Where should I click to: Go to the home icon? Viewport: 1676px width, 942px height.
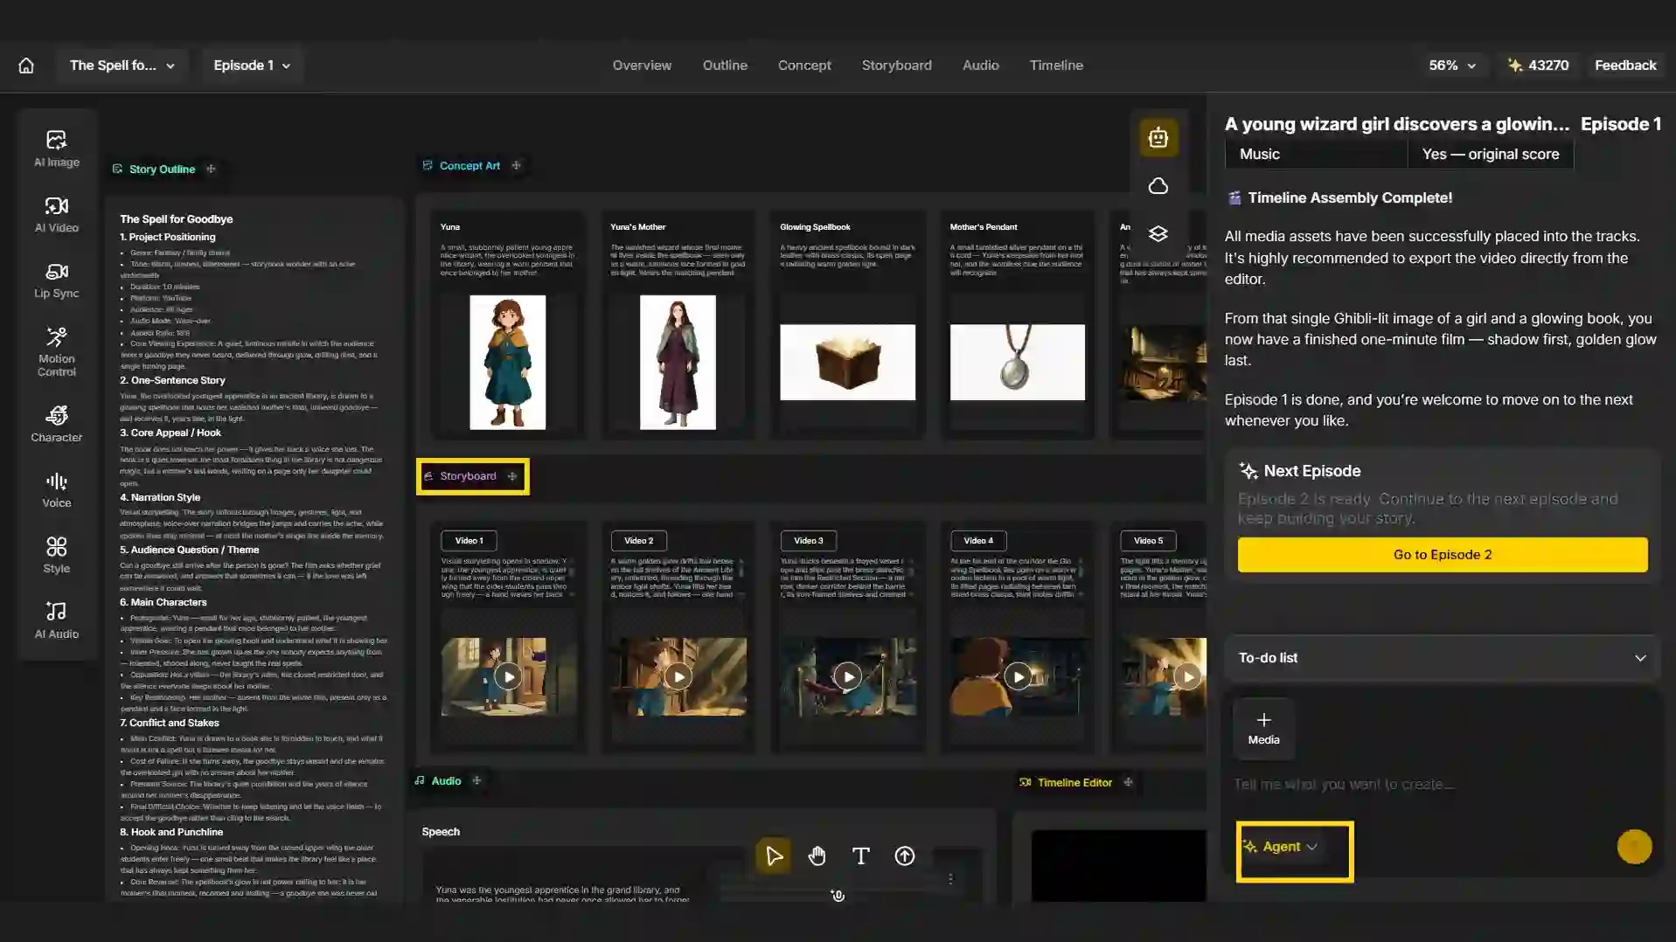pos(26,66)
